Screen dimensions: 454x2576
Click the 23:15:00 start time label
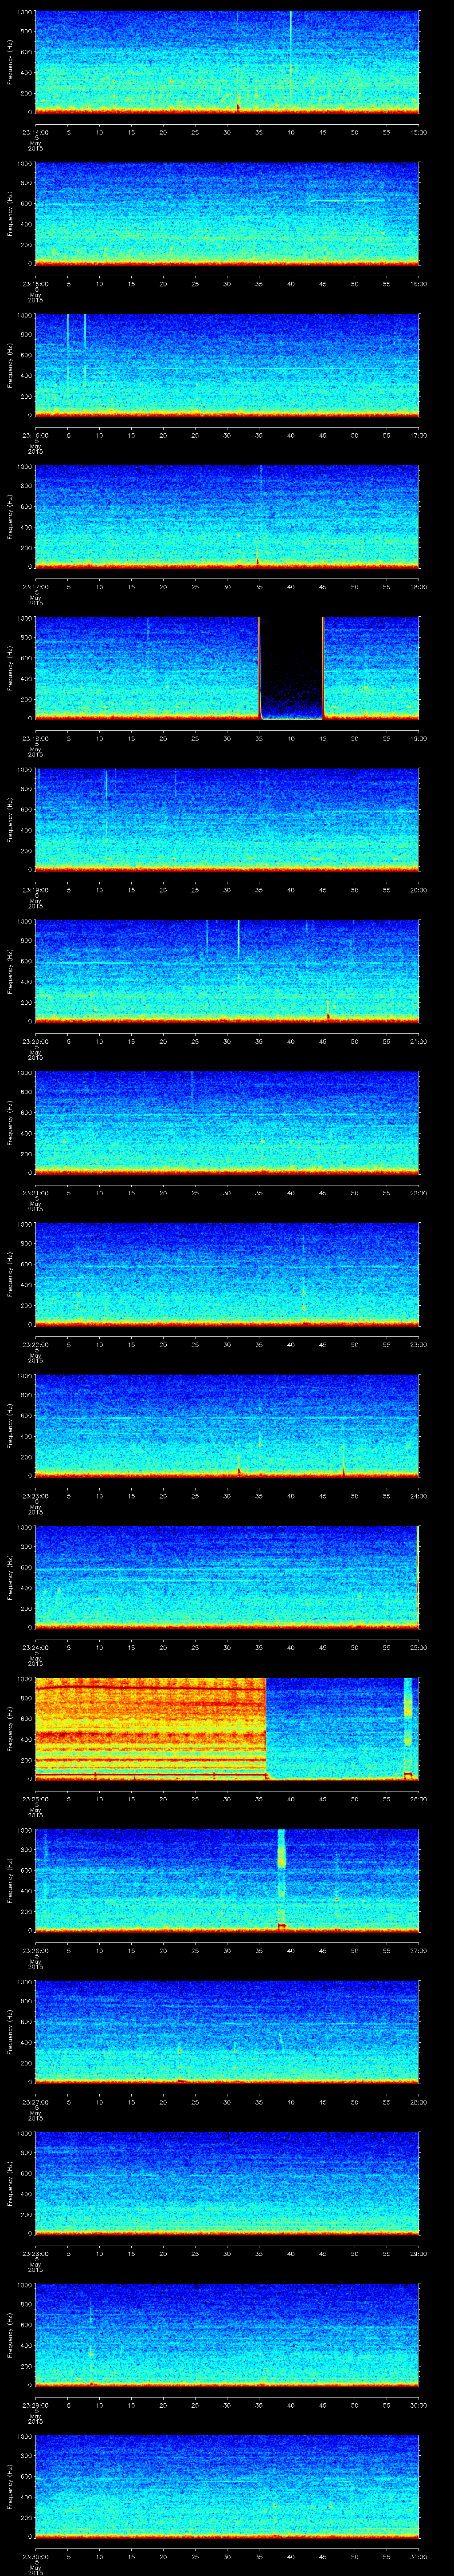coord(35,284)
